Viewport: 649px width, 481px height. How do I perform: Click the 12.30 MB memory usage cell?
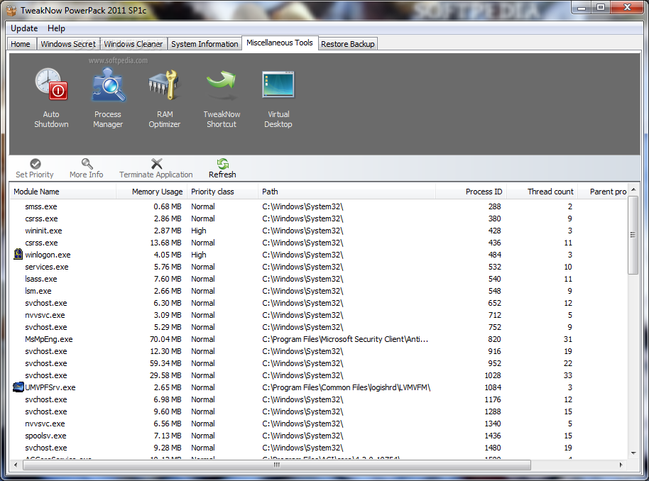165,351
